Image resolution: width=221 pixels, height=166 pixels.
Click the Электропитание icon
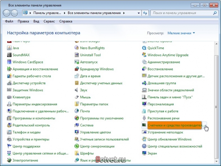(x=9, y=160)
